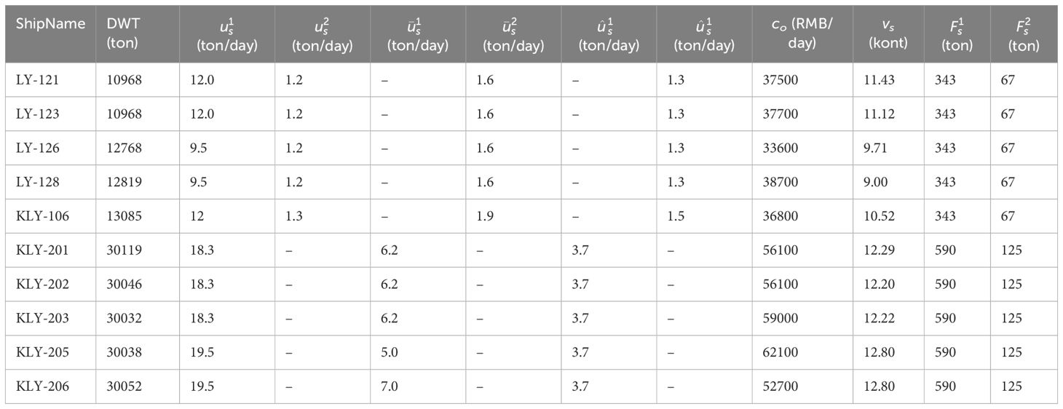Click the KLY-202 ship name

(41, 285)
